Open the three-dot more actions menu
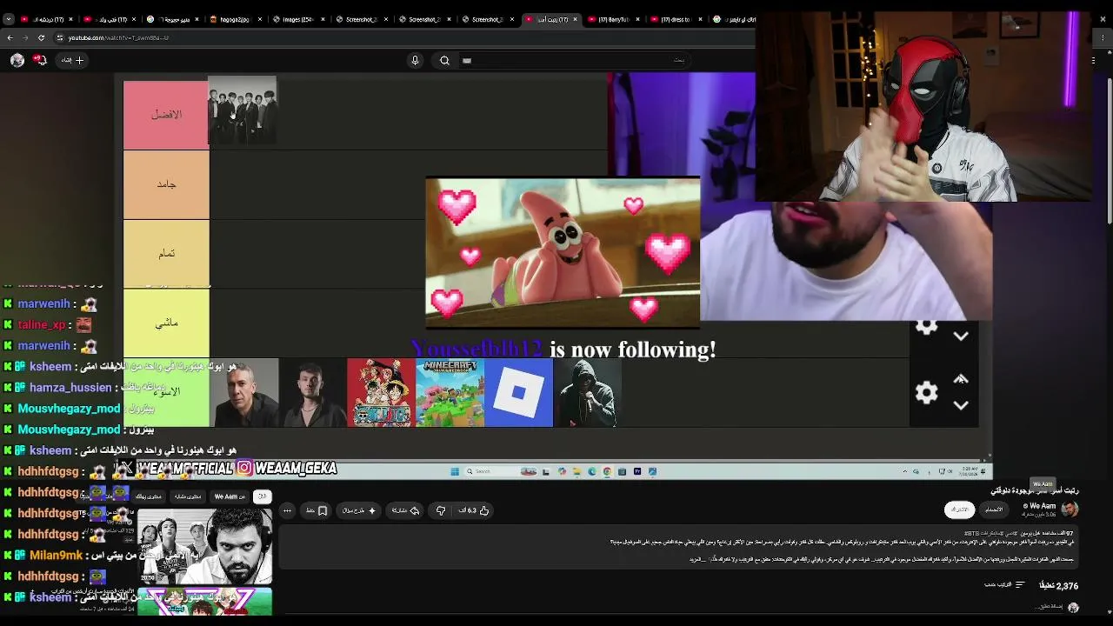The height and width of the screenshot is (626, 1113). 287,510
